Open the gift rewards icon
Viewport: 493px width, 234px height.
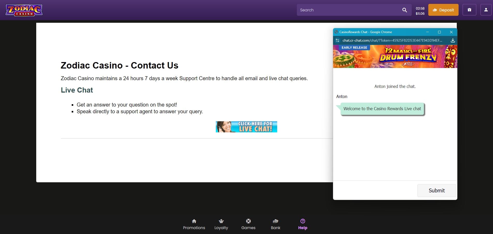coord(469,10)
